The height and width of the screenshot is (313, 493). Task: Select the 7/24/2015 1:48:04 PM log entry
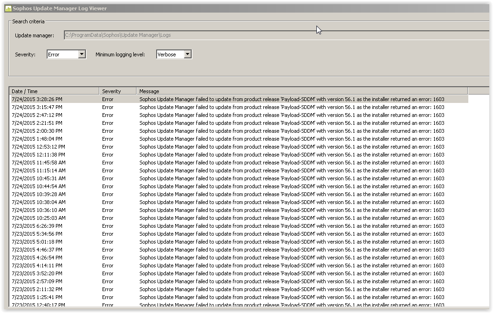[x=239, y=139]
